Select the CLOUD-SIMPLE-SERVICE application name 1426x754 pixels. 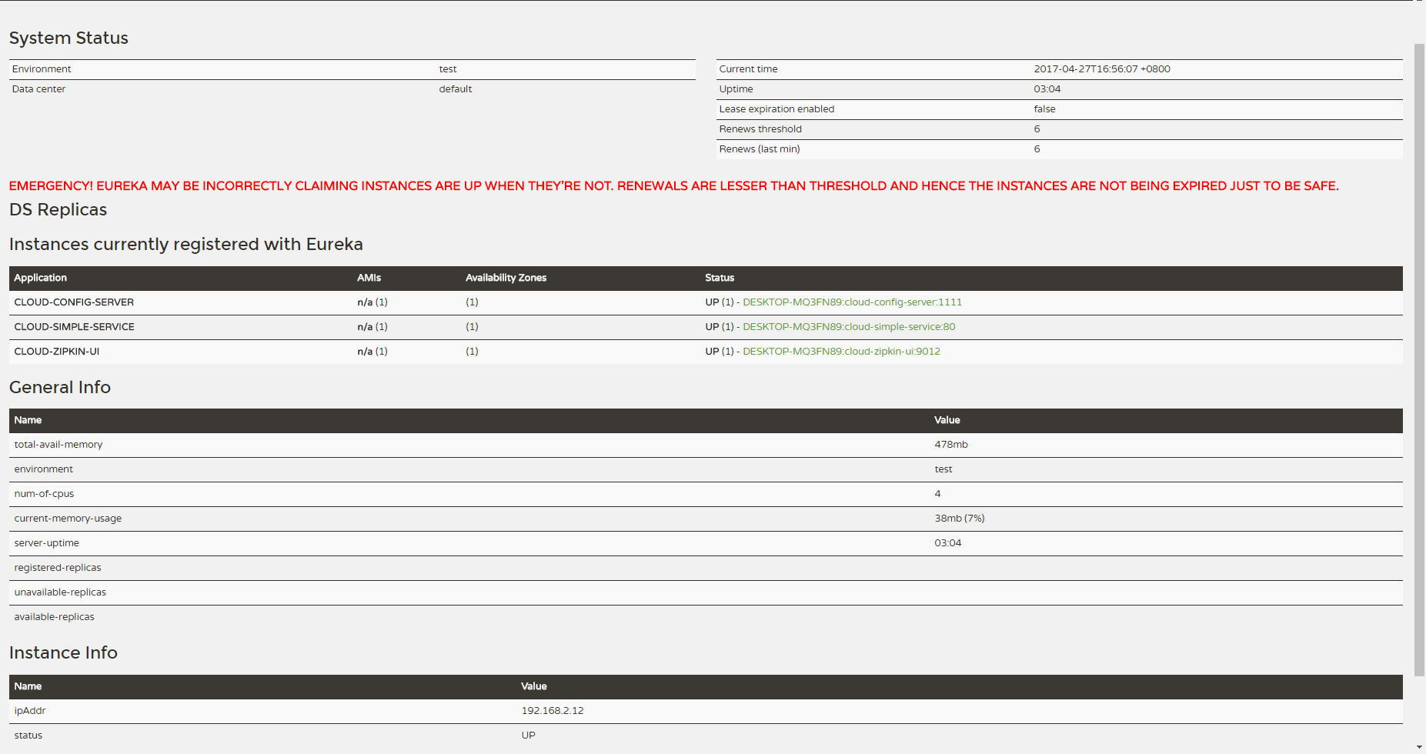[74, 327]
